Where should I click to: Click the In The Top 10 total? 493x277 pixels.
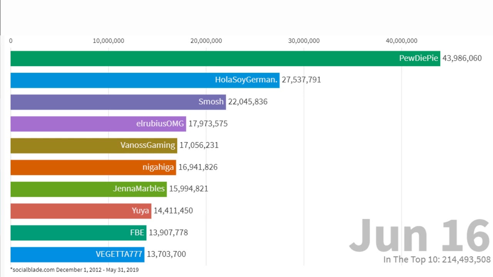tap(437, 260)
